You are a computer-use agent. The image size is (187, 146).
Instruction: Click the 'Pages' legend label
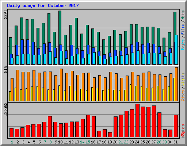point(183,45)
